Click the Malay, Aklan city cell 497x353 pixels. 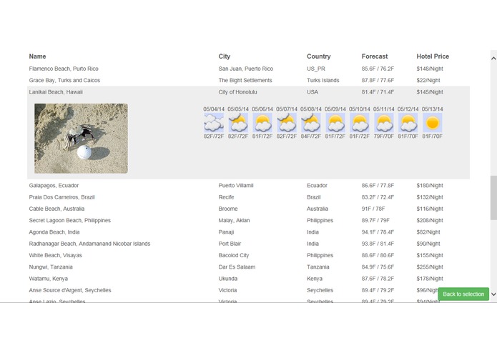[234, 220]
